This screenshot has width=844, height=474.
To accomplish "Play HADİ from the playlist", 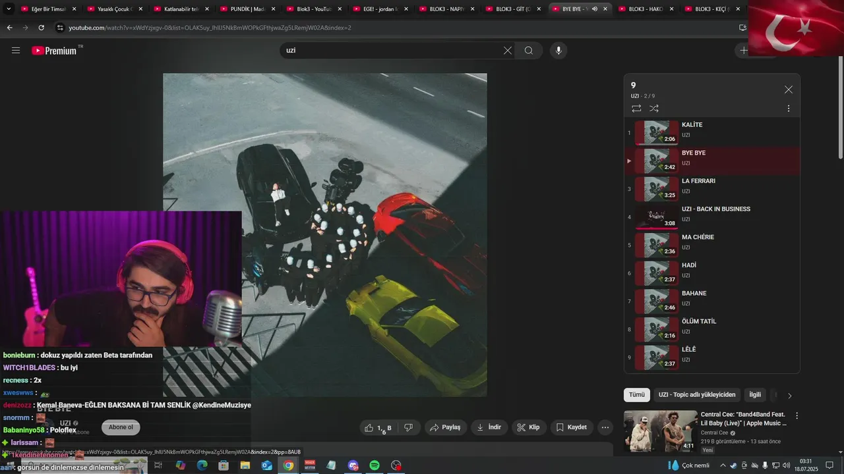I will (712, 273).
